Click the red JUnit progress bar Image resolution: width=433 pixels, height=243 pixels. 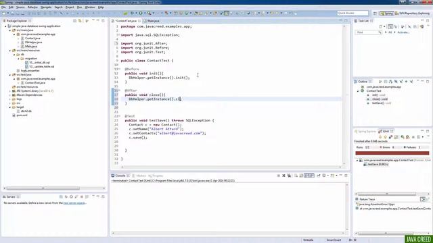pos(392,153)
